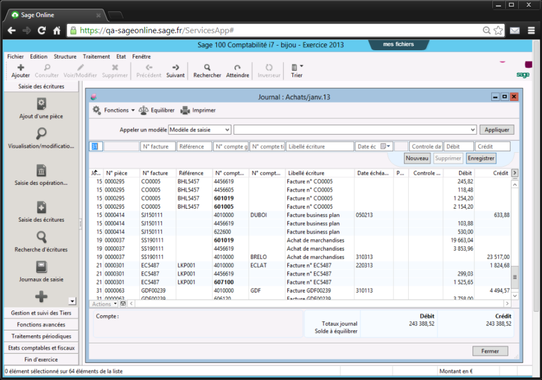The width and height of the screenshot is (542, 380).
Task: Click the Enregistrer button
Action: tap(481, 158)
